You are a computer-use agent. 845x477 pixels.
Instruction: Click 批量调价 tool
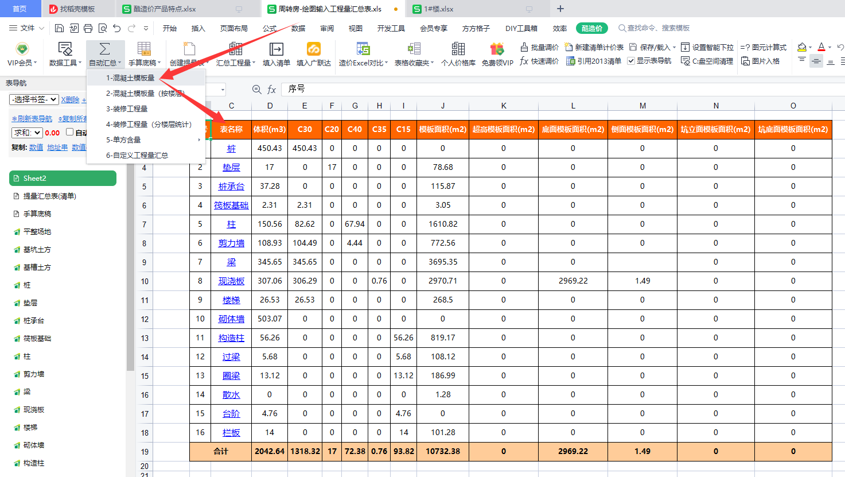pyautogui.click(x=539, y=47)
